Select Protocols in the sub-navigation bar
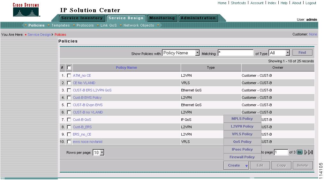 [85, 25]
